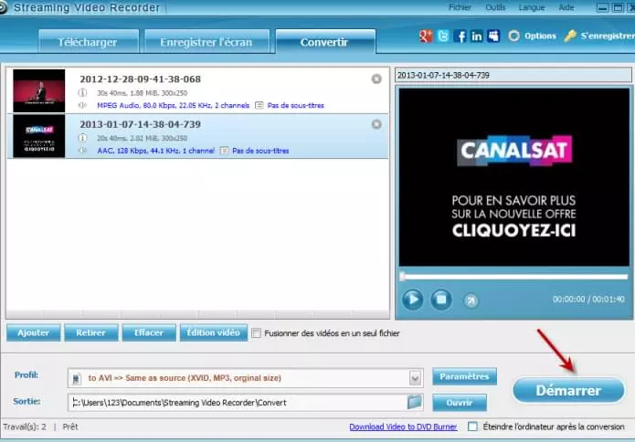This screenshot has height=442, width=635.
Task: Click the small arrow icon next to Stop
Action: [x=471, y=300]
